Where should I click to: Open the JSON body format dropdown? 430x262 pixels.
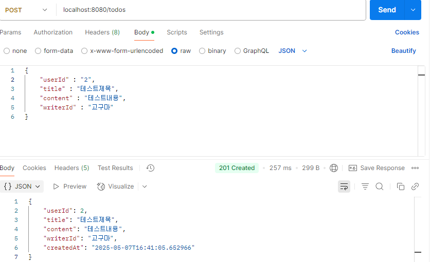coord(292,51)
